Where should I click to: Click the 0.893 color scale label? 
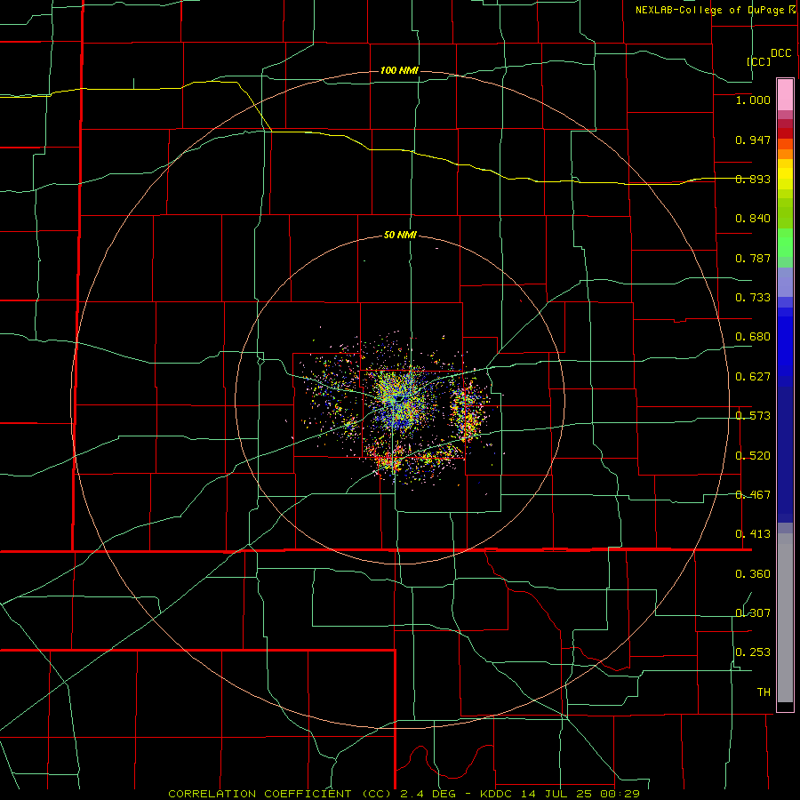pyautogui.click(x=753, y=179)
